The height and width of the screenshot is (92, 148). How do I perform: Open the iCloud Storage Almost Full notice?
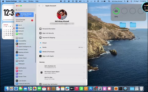(x=24, y=20)
